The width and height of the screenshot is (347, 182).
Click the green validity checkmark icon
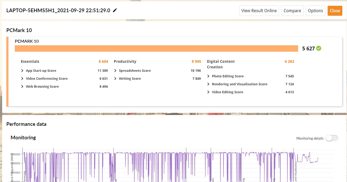pyautogui.click(x=319, y=48)
